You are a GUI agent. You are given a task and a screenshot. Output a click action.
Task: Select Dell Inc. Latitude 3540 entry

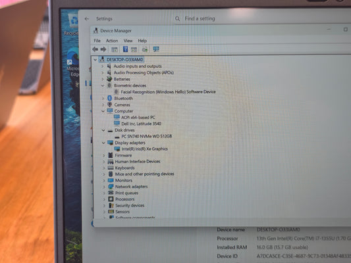[141, 124]
